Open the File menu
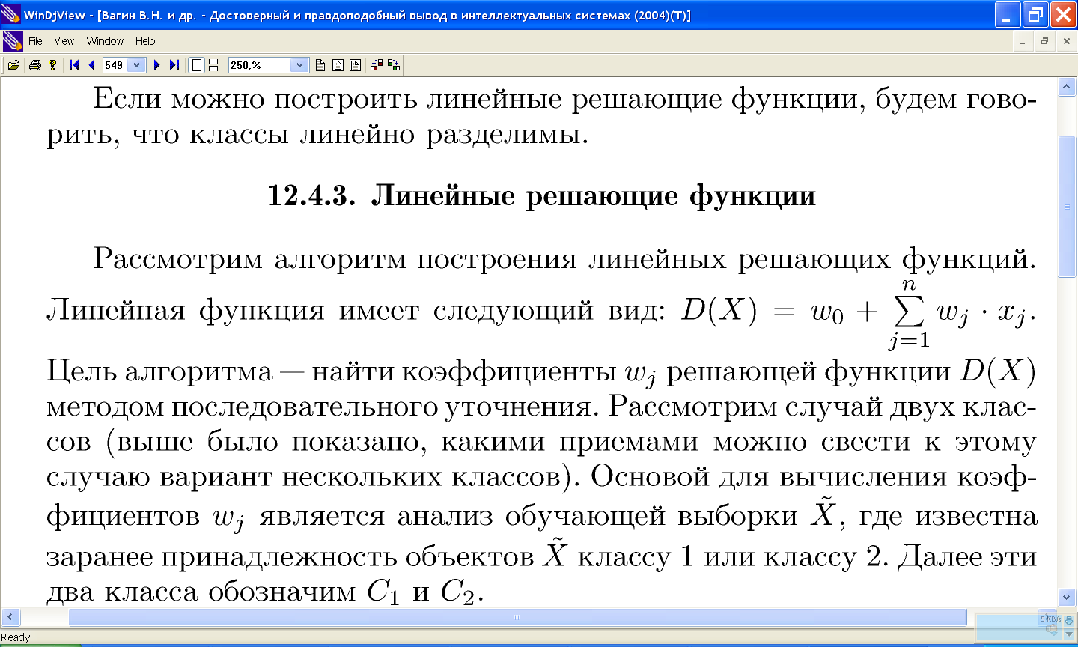 click(x=35, y=41)
